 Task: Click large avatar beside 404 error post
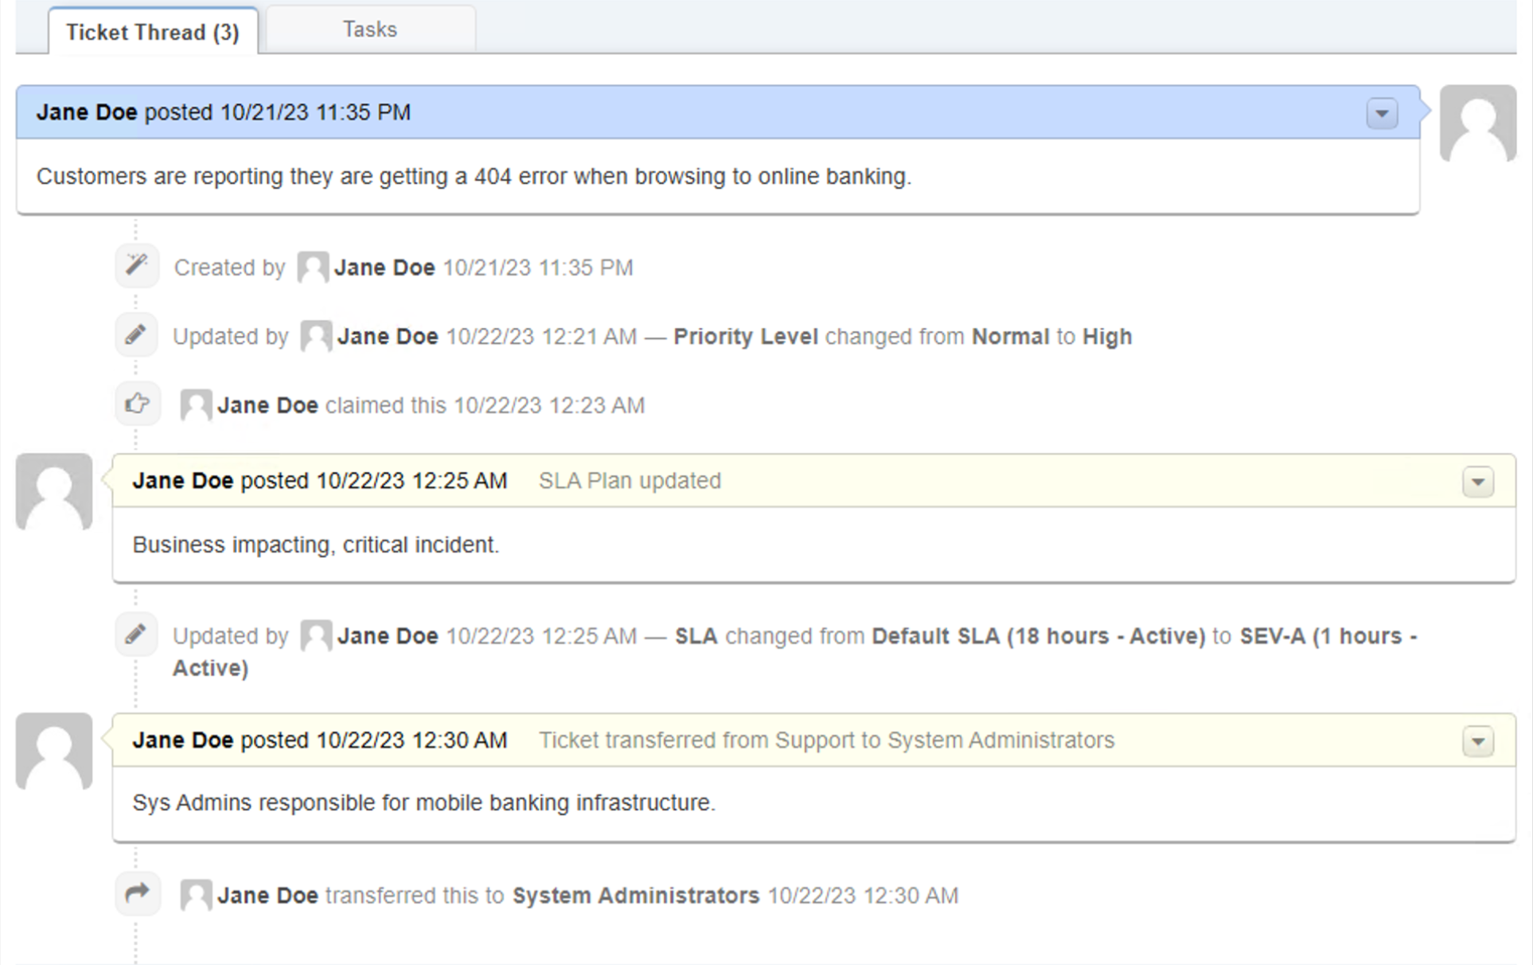(x=1477, y=124)
